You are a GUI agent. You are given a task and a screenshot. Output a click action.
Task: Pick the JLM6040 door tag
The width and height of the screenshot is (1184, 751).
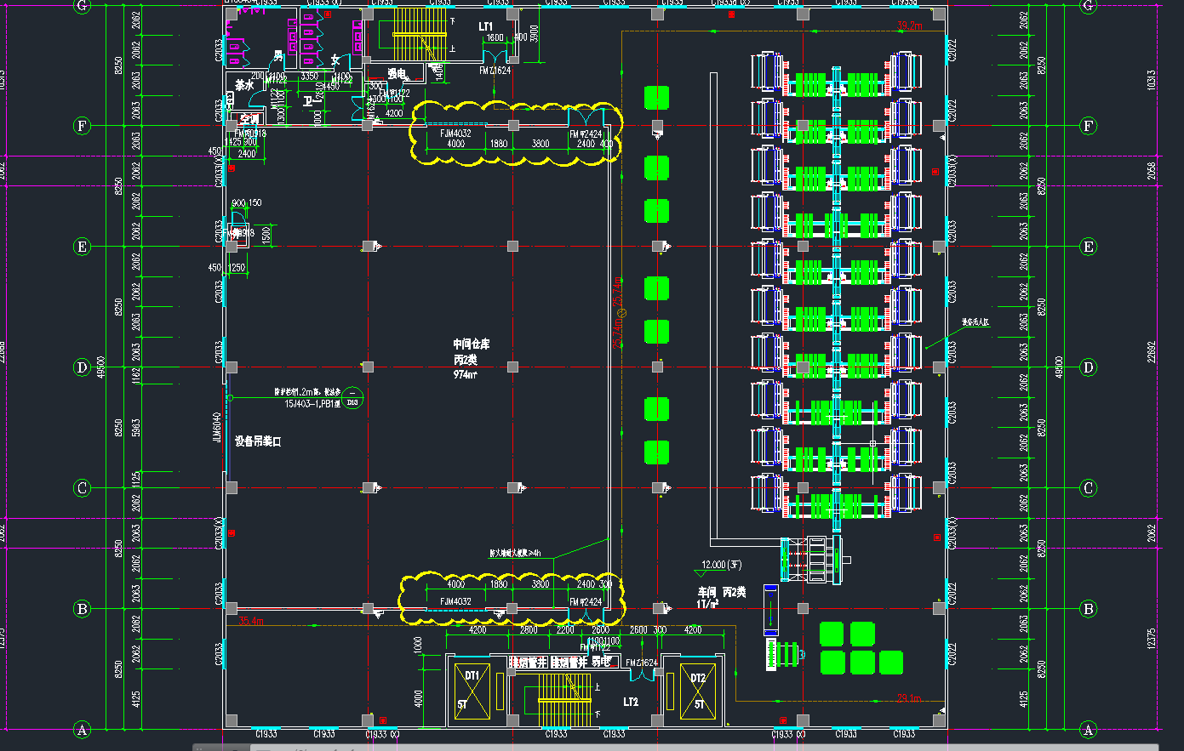217,429
